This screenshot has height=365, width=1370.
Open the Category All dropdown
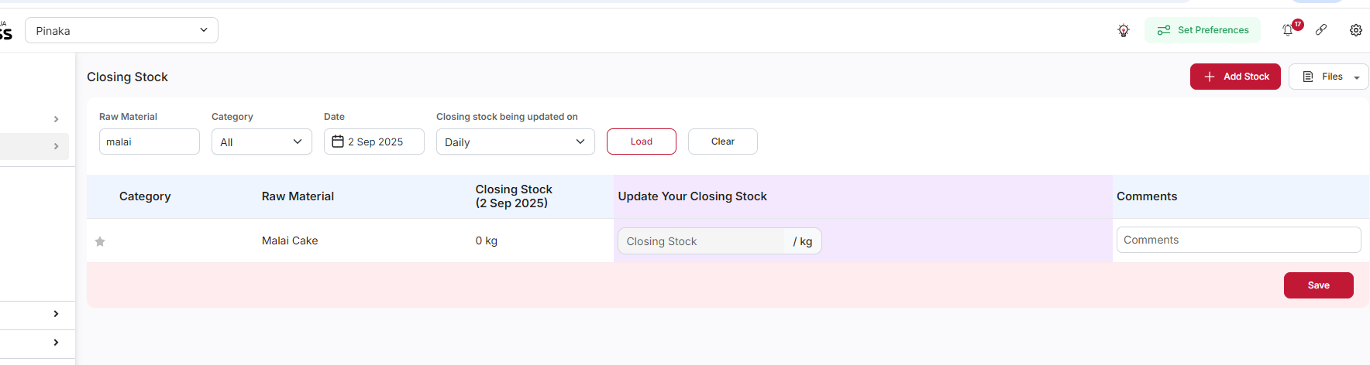[261, 142]
